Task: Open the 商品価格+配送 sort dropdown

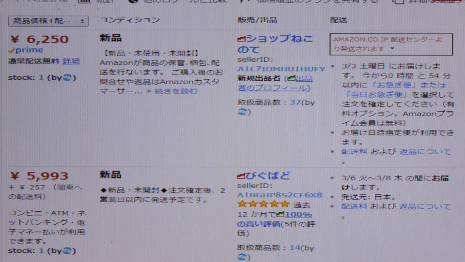Action: coord(48,21)
